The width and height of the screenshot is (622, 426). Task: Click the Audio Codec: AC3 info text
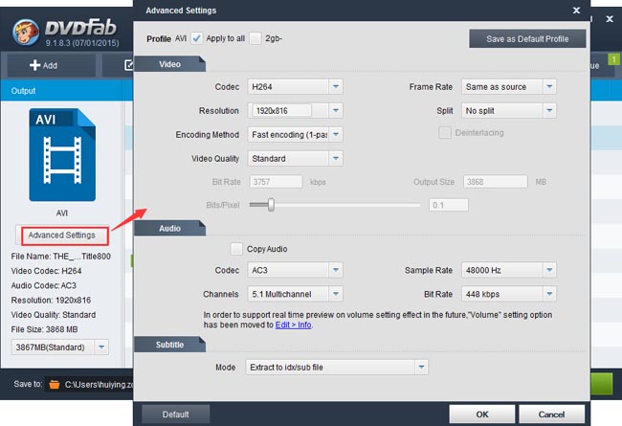(44, 285)
